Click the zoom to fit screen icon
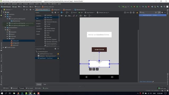This screenshot has height=95, width=169. pos(134,12)
